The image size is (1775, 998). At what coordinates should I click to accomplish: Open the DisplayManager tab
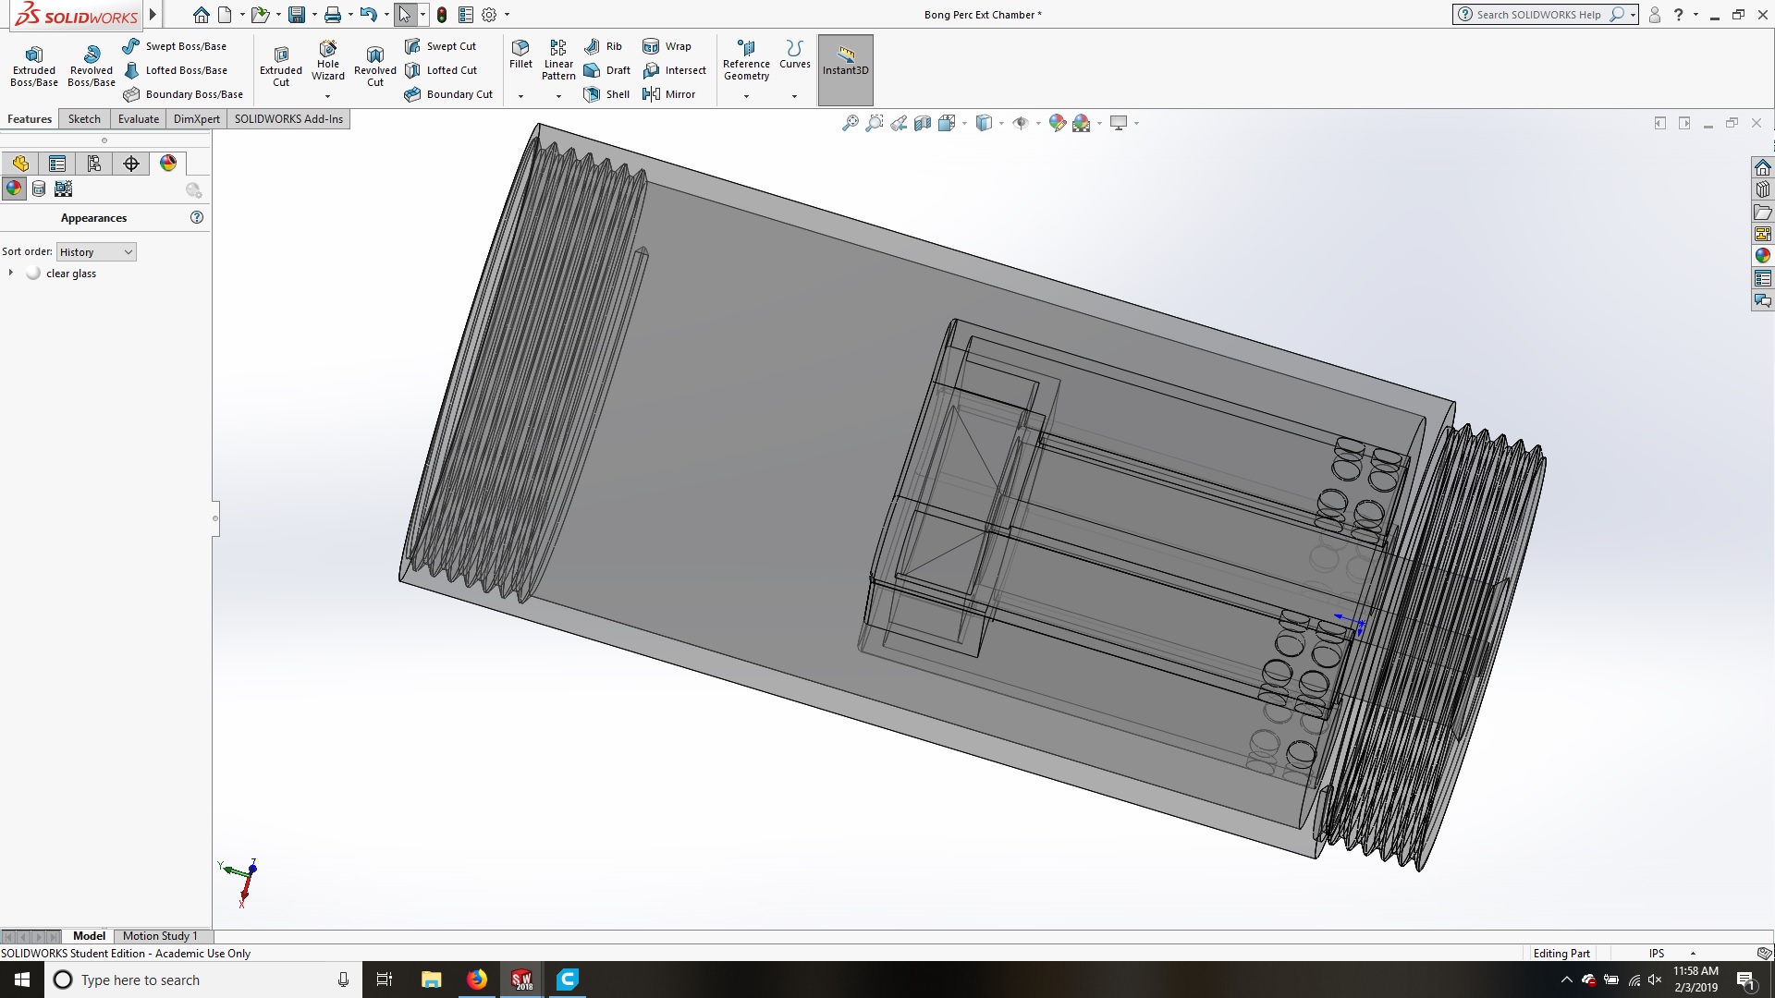[168, 164]
